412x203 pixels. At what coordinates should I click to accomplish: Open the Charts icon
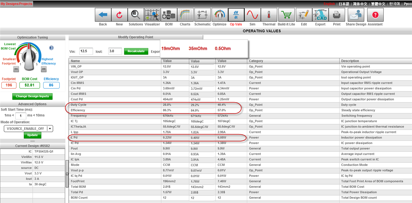click(185, 15)
